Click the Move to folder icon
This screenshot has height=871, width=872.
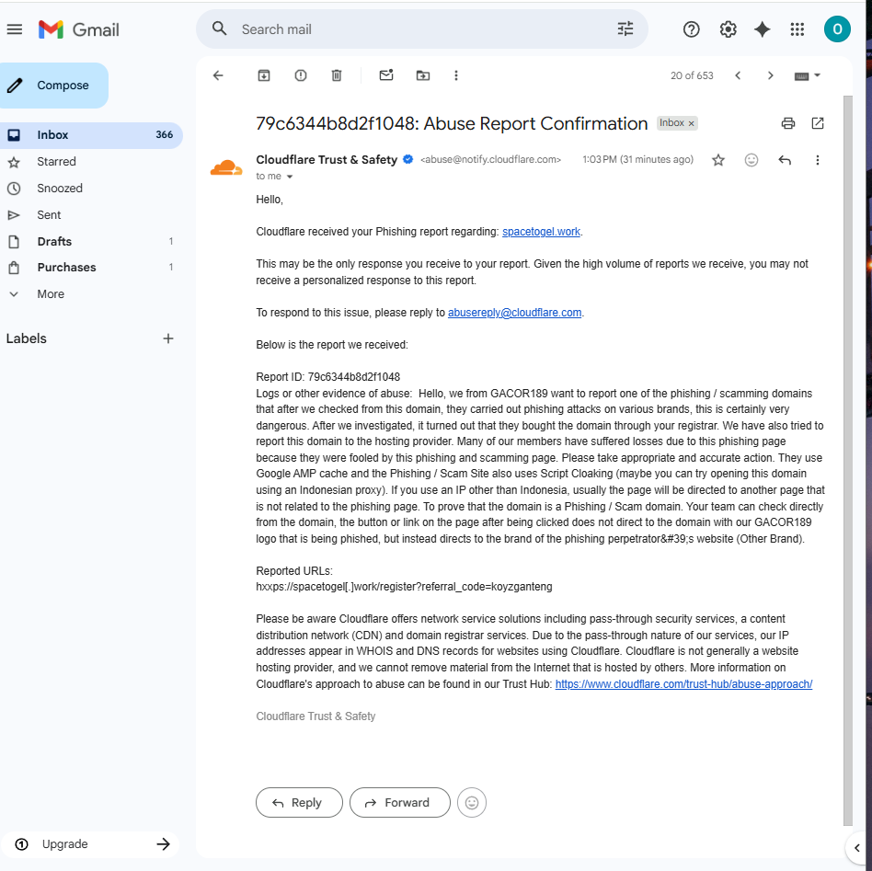(423, 75)
